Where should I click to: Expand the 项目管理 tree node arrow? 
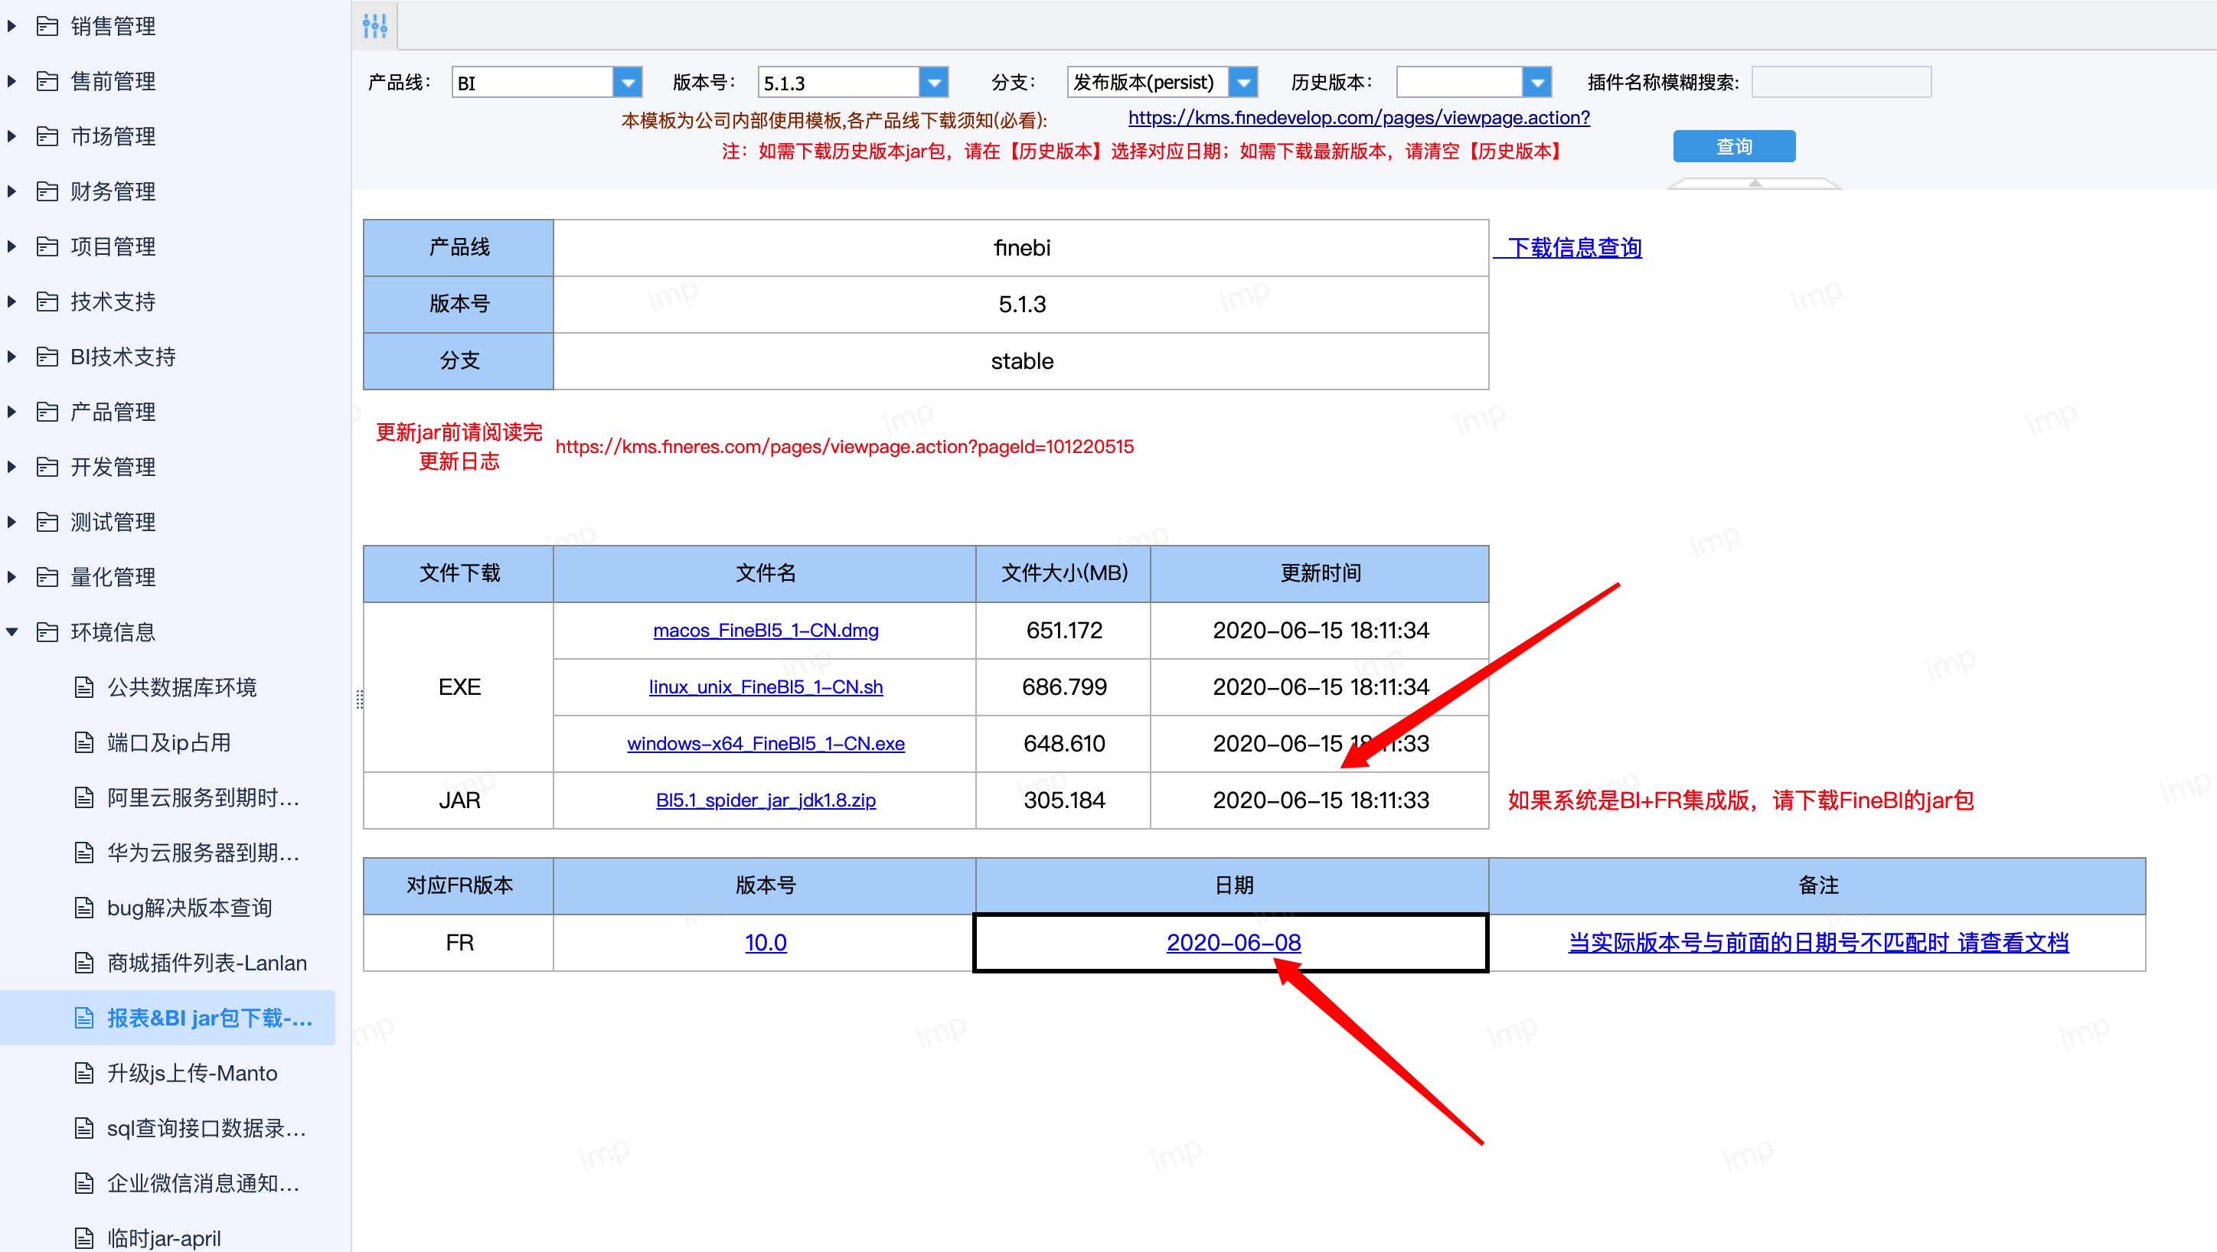click(12, 246)
